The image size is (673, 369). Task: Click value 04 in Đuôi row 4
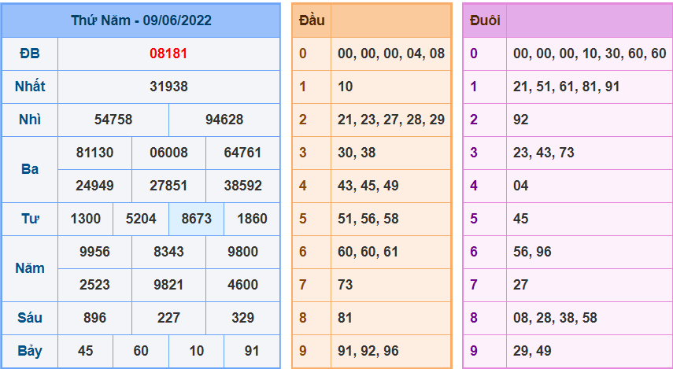(520, 186)
